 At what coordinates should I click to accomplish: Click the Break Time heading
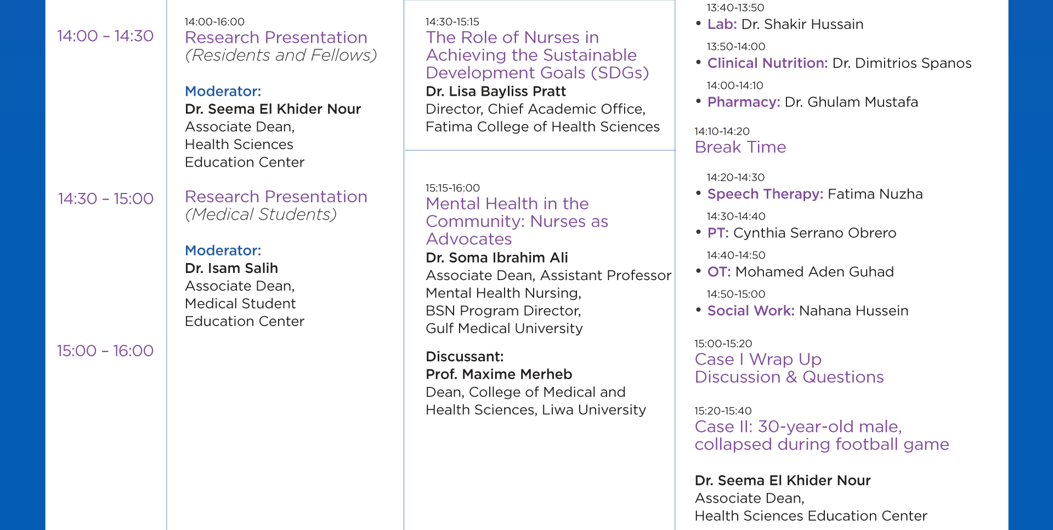pos(740,147)
